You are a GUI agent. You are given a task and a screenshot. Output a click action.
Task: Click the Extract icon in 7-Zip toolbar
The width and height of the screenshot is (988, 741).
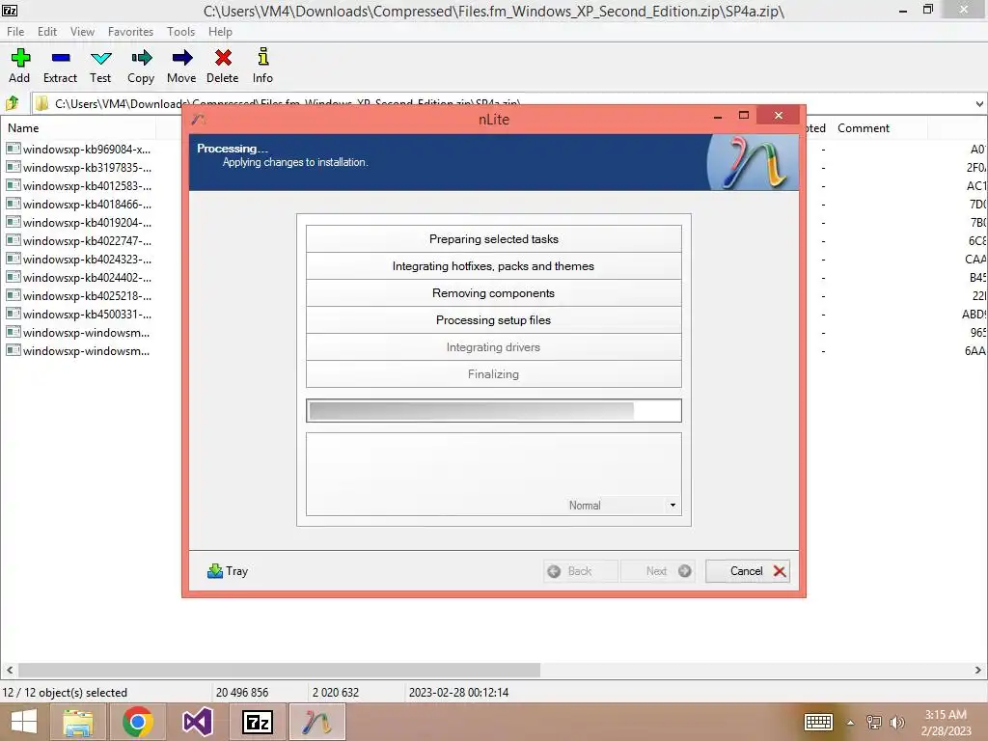pos(61,58)
